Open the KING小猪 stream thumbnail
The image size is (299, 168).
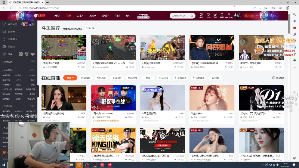click(113, 140)
